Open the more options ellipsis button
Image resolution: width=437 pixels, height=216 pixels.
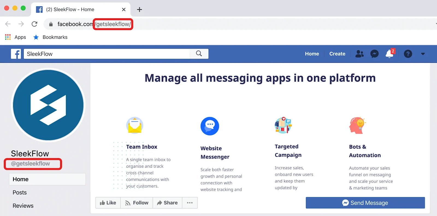[x=190, y=203]
